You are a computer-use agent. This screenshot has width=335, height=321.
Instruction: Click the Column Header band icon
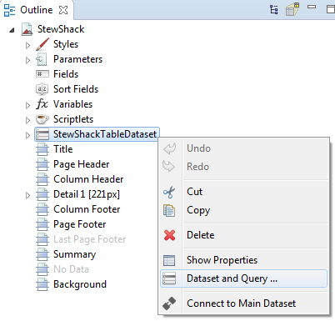[42, 179]
